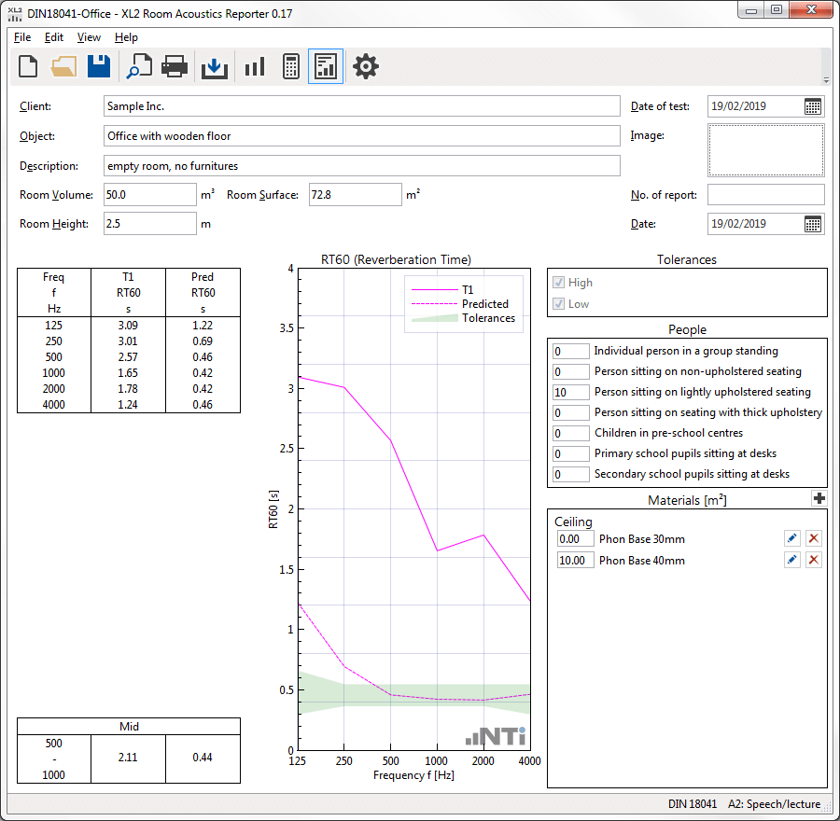This screenshot has width=840, height=821.
Task: Click the printer icon in the toolbar
Action: coord(175,66)
